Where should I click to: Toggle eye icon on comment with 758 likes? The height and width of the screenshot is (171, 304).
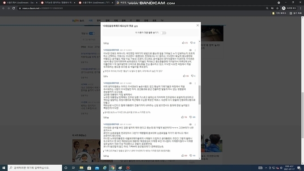coord(190,83)
